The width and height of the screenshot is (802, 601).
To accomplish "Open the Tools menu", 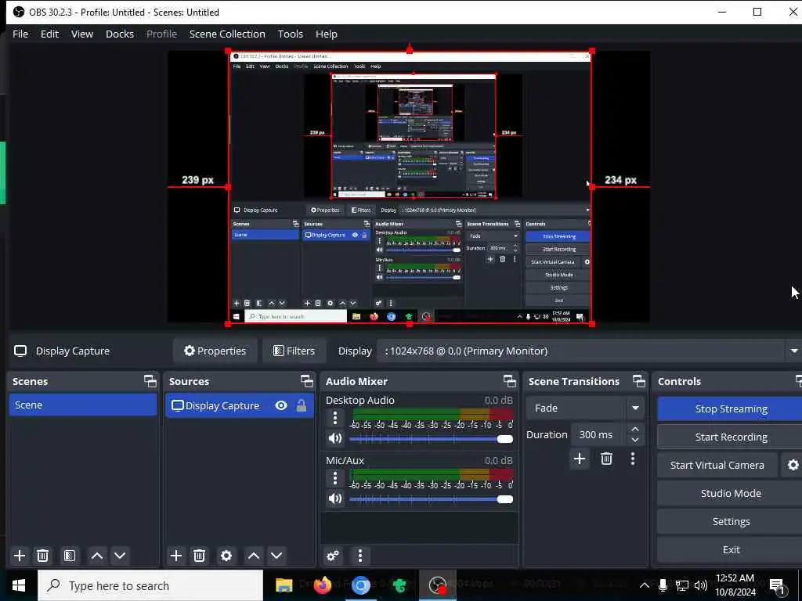I will (x=291, y=34).
